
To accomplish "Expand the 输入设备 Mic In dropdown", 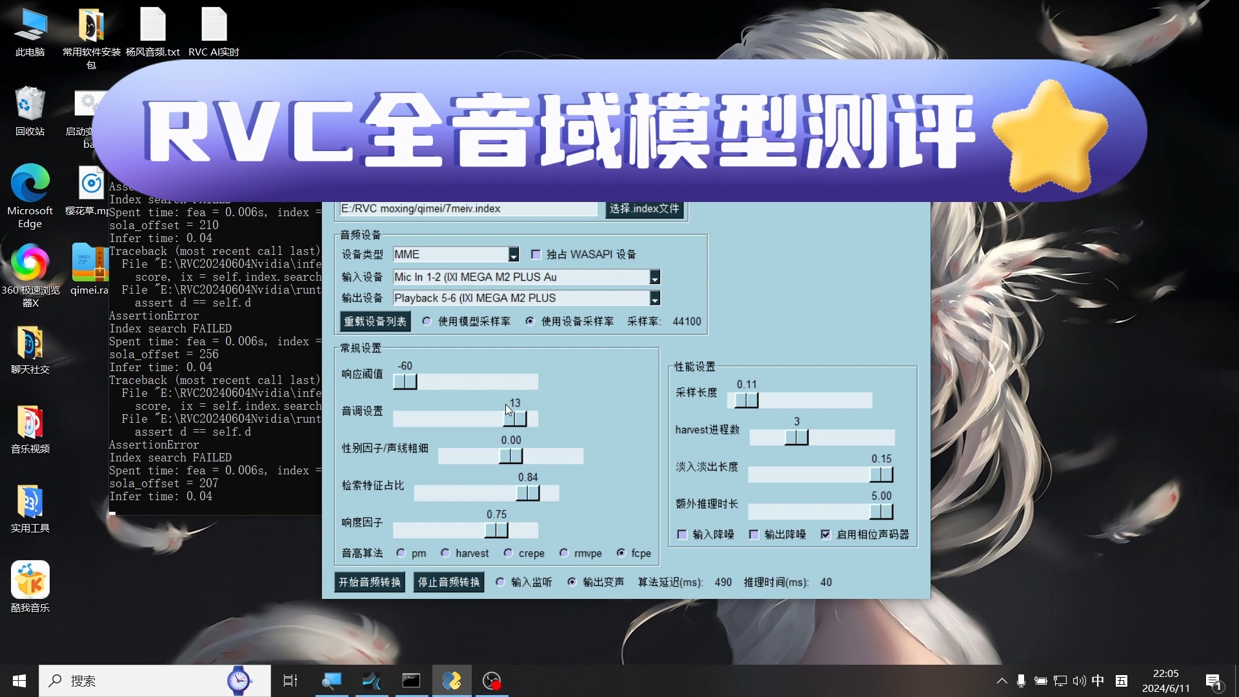I will [x=655, y=278].
